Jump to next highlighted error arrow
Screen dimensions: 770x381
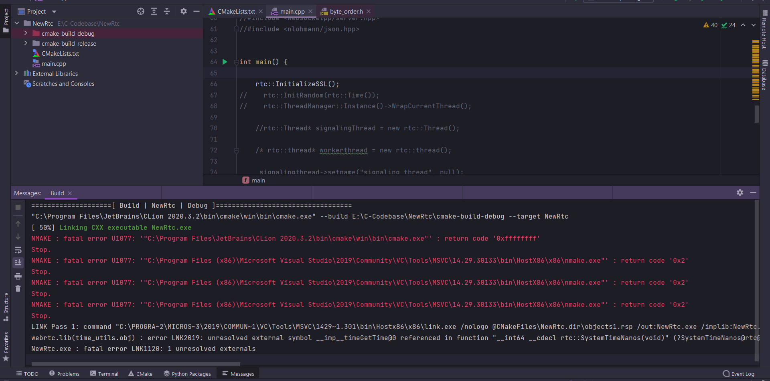(x=754, y=25)
